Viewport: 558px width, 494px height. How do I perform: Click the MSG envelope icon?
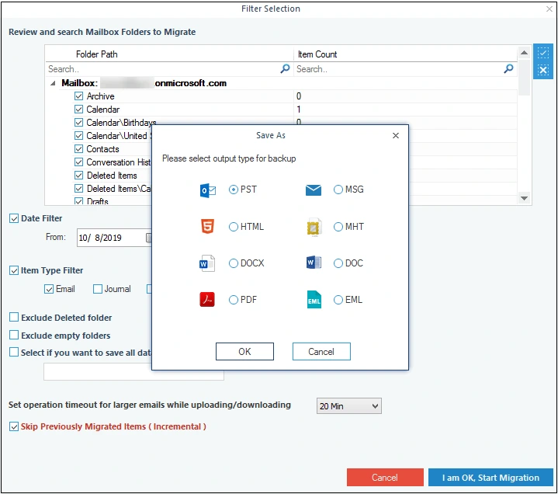[x=314, y=190]
